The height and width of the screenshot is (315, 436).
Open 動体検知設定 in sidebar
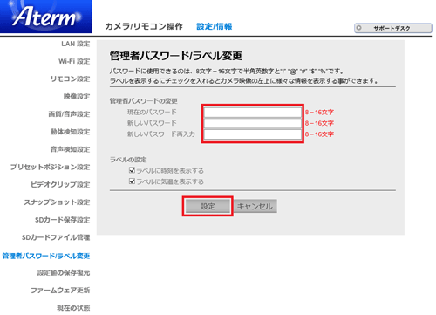click(70, 132)
